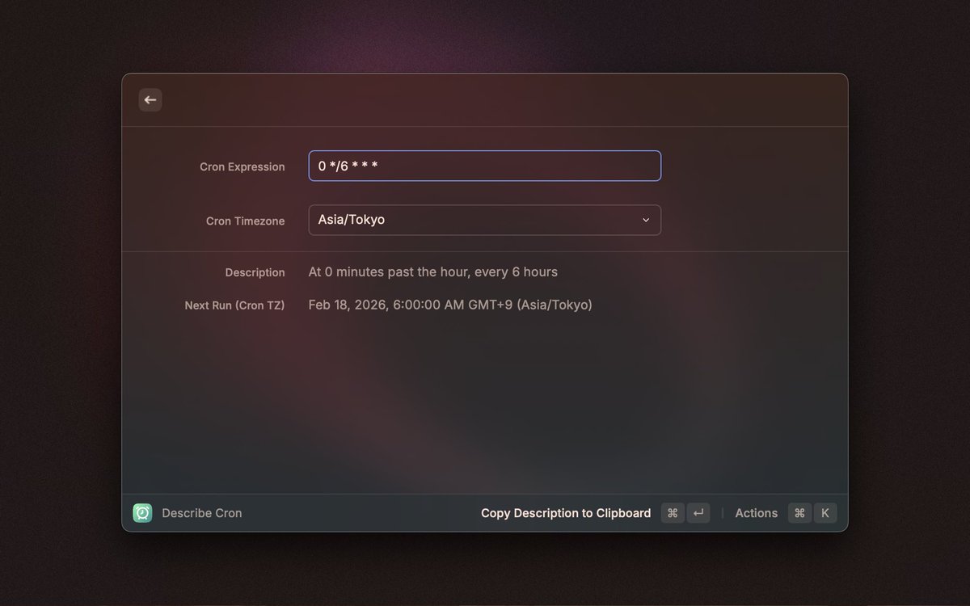Click the Command key badge beside Actions
This screenshot has width=970, height=606.
pyautogui.click(x=799, y=513)
